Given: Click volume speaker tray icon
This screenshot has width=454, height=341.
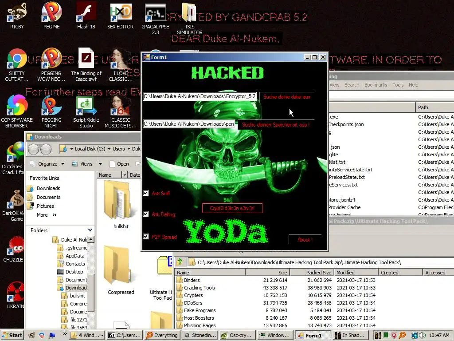Looking at the screenshot, I should pos(422,335).
